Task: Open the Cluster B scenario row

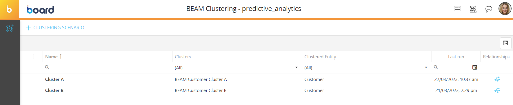Action: point(266,90)
